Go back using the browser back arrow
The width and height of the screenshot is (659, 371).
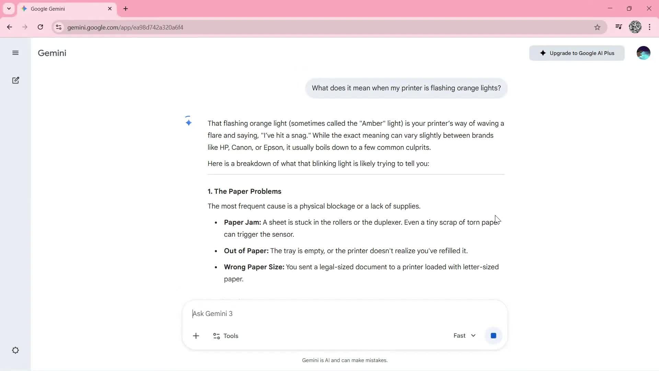(x=9, y=27)
